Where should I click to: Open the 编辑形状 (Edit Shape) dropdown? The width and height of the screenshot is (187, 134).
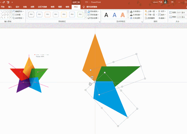pos(18,11)
